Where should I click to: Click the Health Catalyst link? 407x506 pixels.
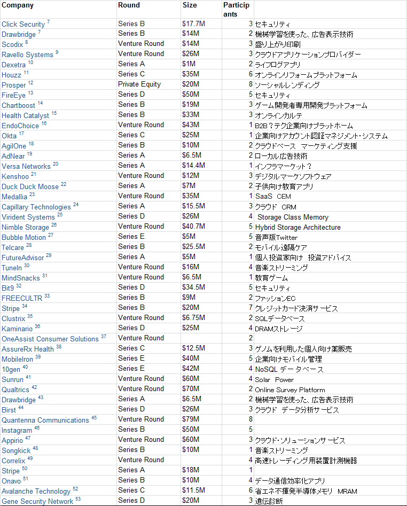(26, 116)
